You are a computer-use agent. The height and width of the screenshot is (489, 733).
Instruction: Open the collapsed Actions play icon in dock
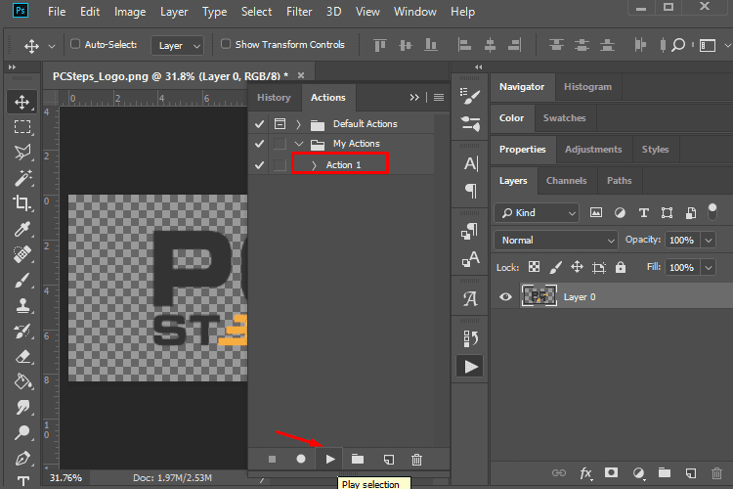[470, 367]
